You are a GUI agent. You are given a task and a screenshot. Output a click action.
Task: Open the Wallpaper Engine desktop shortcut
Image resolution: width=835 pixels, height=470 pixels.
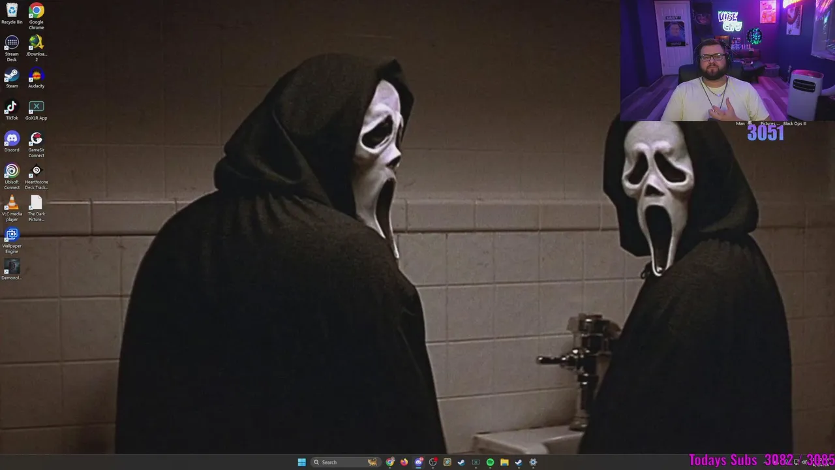click(12, 240)
